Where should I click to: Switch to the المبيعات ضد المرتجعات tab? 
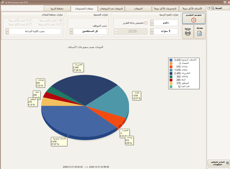111,9
